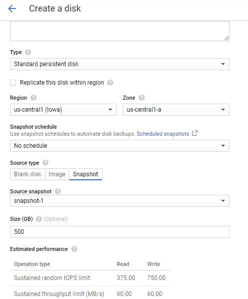Select the Blank disk source type tab
This screenshot has height=299, width=248.
pyautogui.click(x=27, y=174)
